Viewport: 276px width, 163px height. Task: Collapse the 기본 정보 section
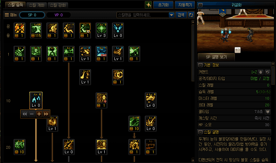[200, 65]
